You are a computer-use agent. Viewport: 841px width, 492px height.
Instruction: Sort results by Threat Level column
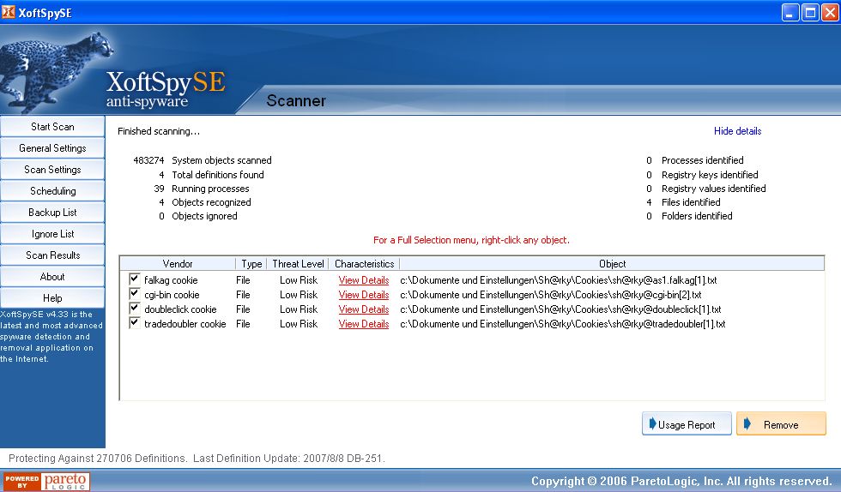point(298,264)
